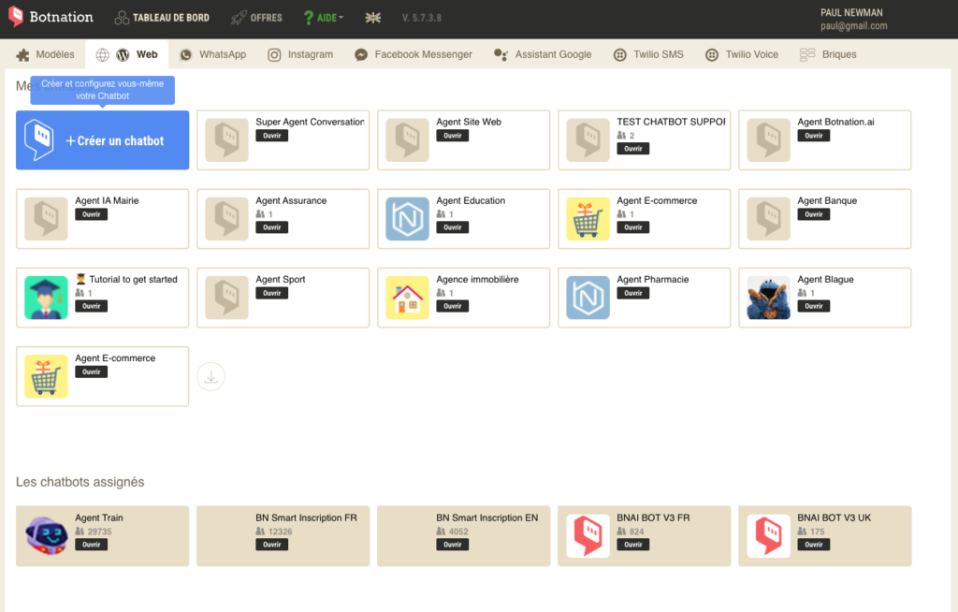Expand the Aide dropdown

(324, 18)
